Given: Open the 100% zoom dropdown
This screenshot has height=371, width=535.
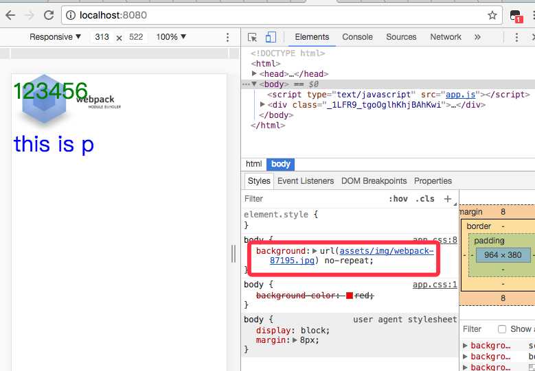Looking at the screenshot, I should point(171,37).
